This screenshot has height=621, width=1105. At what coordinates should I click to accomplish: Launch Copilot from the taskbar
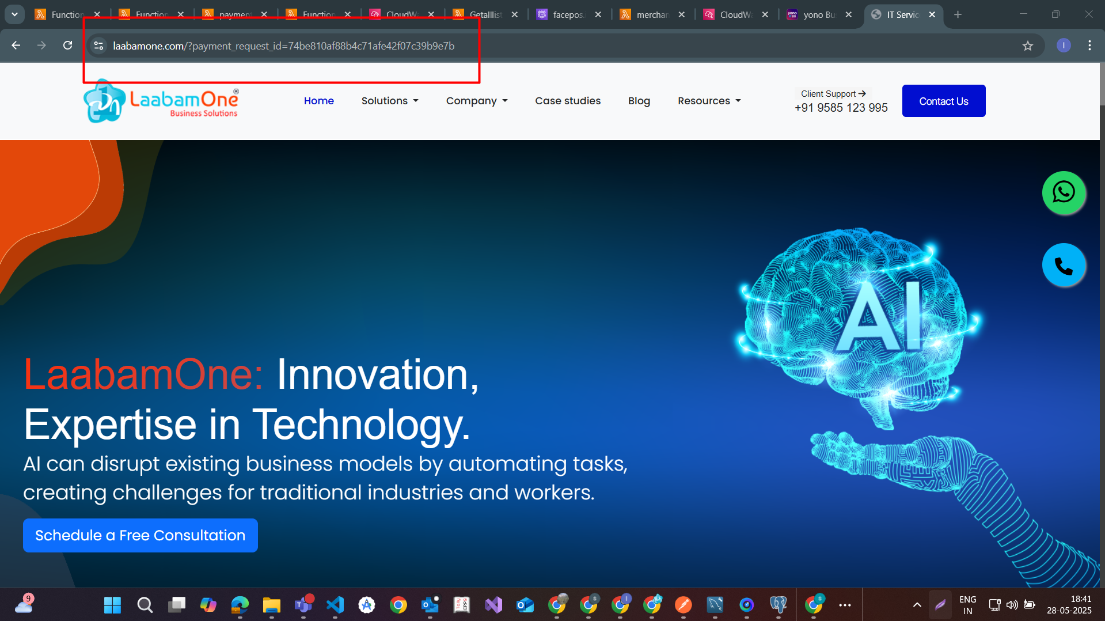click(x=208, y=605)
